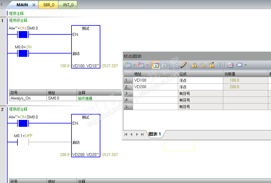271x183 pixels.
Task: Click the 状态图表 panel title
Action: (x=132, y=56)
